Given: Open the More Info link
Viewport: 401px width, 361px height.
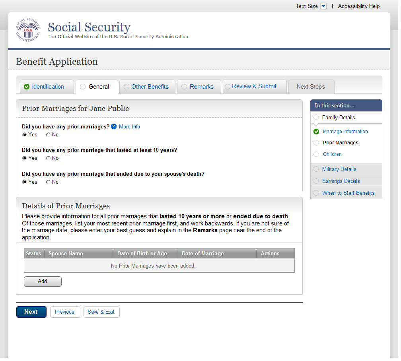Looking at the screenshot, I should pyautogui.click(x=129, y=127).
